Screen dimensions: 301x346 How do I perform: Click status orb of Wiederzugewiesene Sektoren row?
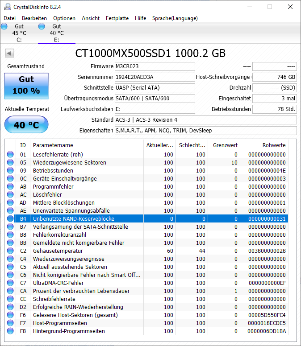click(10, 162)
